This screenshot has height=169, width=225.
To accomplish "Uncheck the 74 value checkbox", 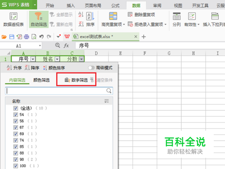I will [16, 140].
